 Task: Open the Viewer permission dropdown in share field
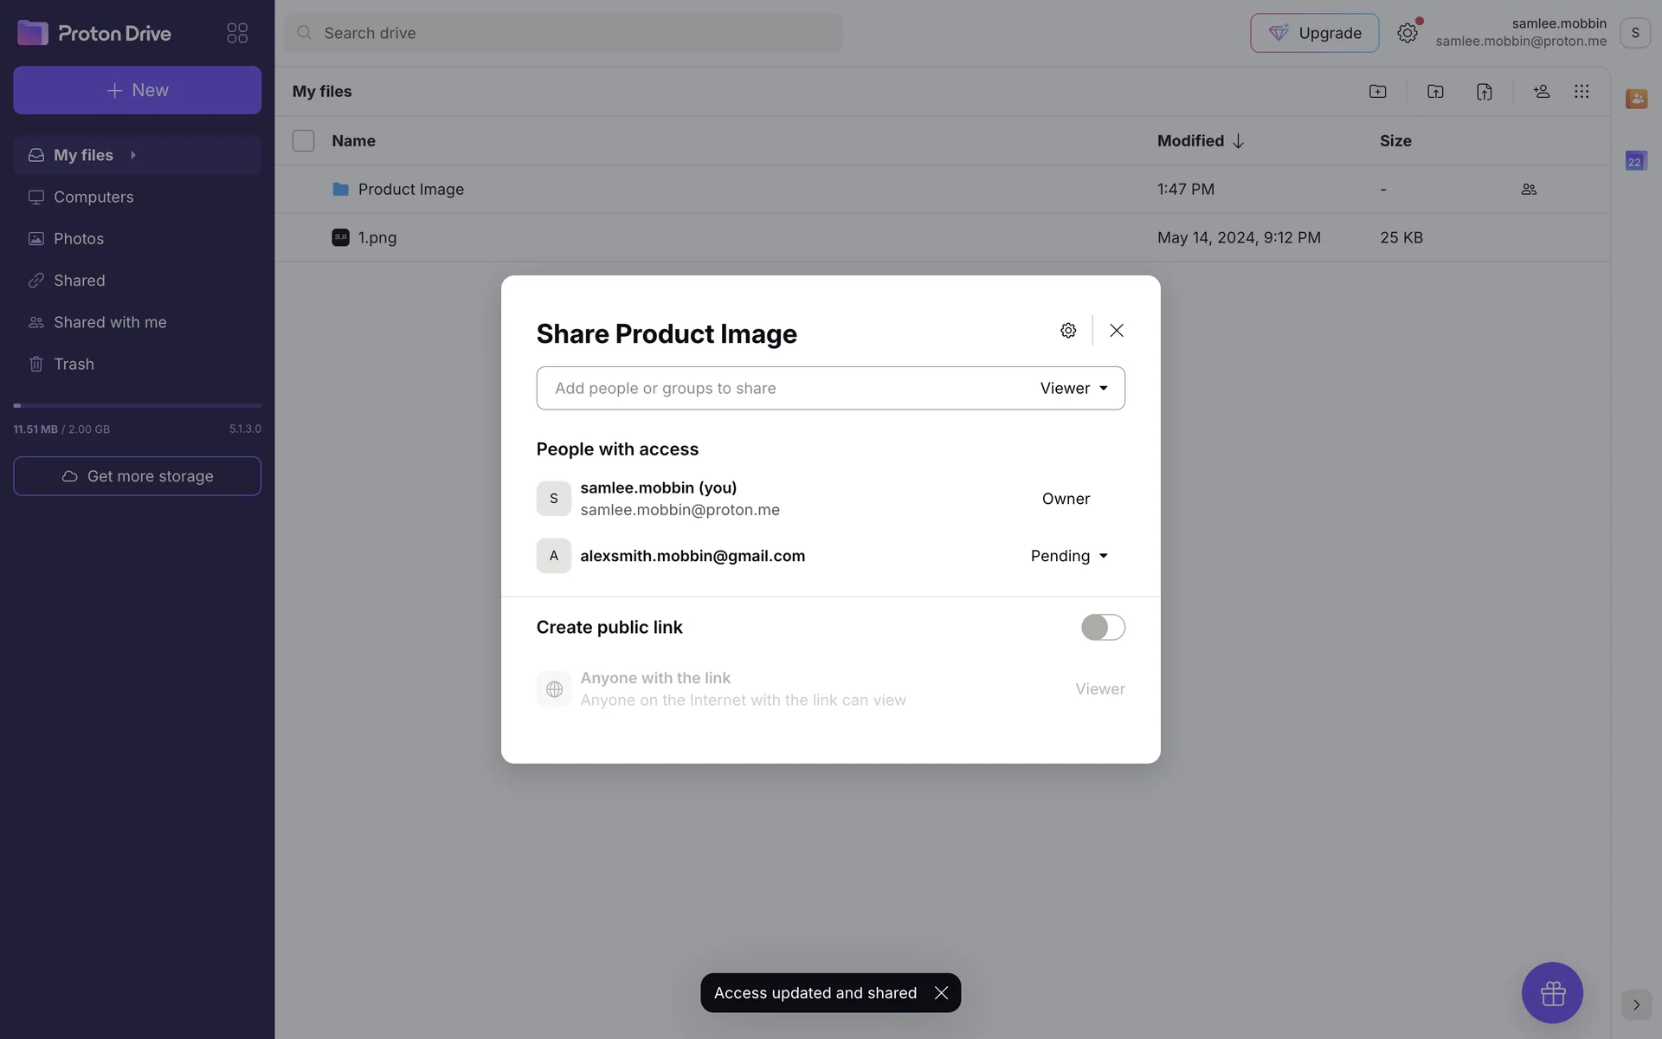[1073, 388]
